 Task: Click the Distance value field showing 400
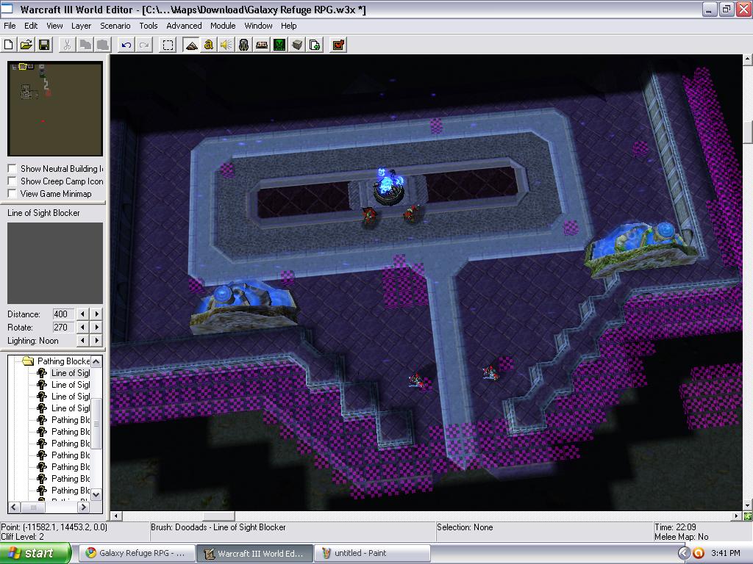click(x=63, y=314)
